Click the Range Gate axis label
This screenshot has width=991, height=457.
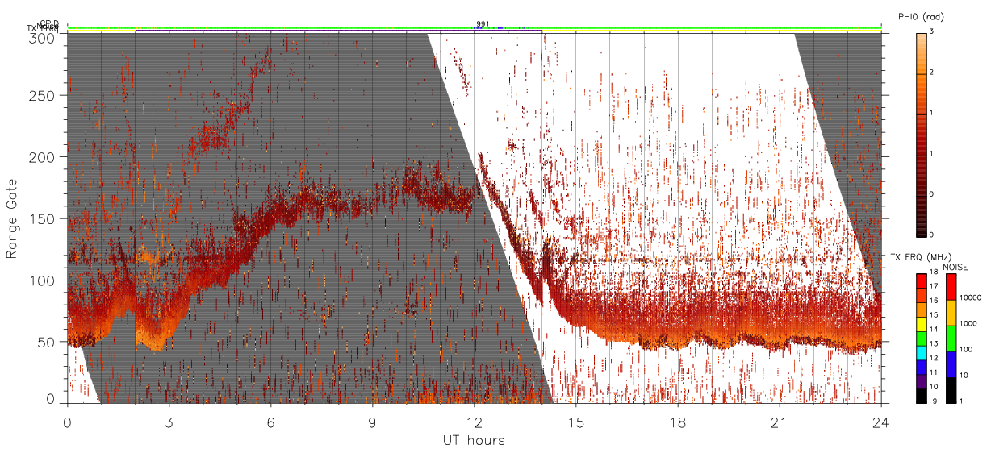pyautogui.click(x=12, y=218)
